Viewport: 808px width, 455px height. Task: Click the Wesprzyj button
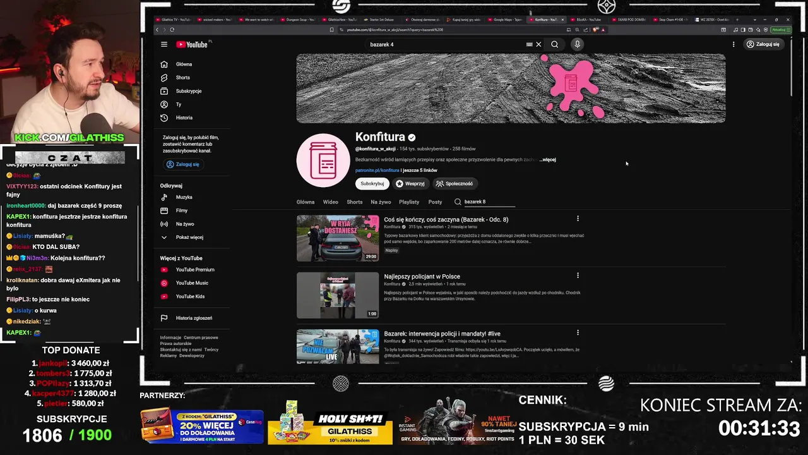pos(410,183)
